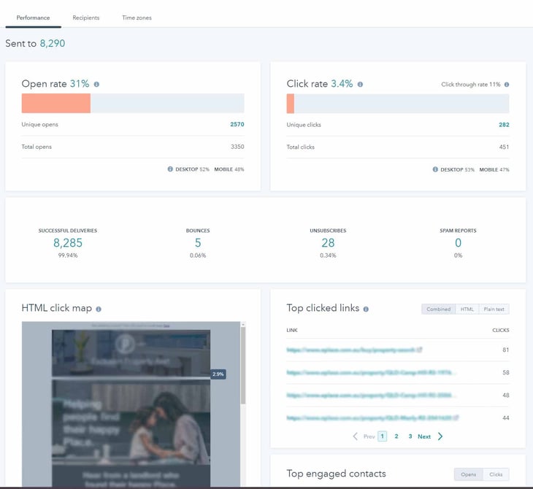View the 2570 unique opens
Image resolution: width=533 pixels, height=489 pixels.
click(237, 124)
